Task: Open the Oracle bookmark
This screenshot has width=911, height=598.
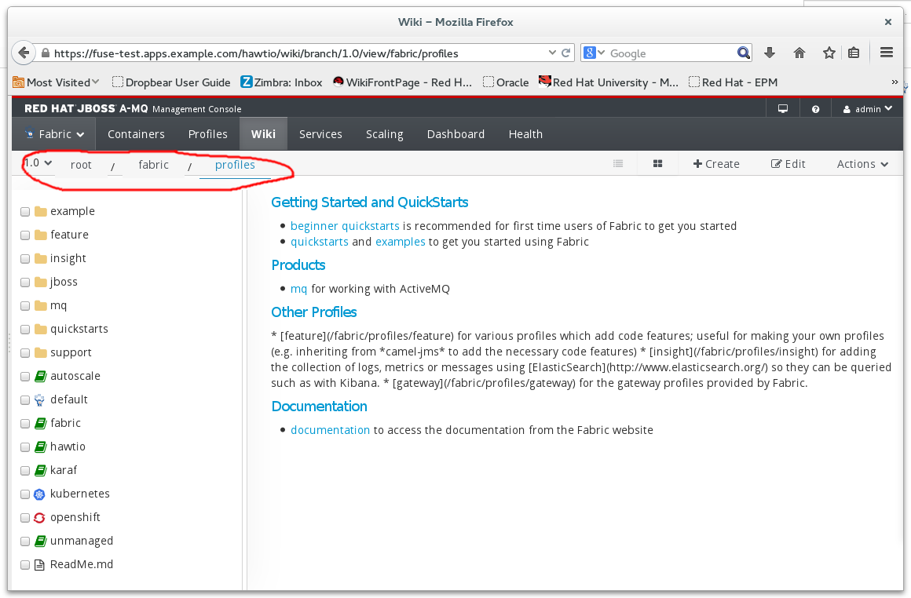Action: coord(506,82)
